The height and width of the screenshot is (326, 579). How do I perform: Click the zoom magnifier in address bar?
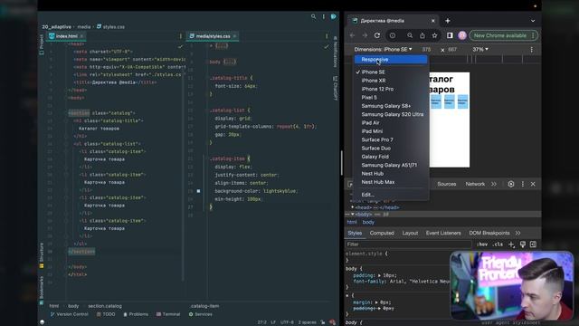[x=410, y=35]
